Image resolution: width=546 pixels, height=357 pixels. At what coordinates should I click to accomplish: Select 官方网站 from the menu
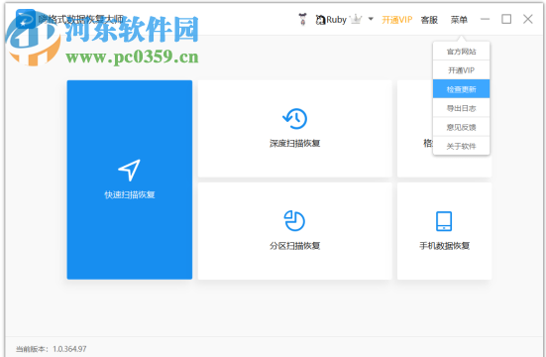(x=461, y=52)
